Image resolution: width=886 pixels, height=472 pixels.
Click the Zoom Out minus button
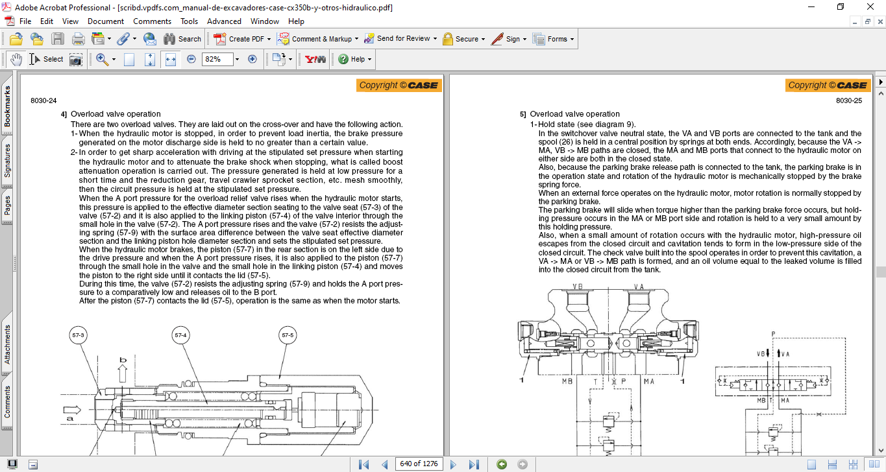[x=191, y=59]
